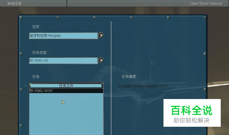The image size is (229, 135).
Task: Open the 空军 air force dropdown arrow
Action: (101, 35)
